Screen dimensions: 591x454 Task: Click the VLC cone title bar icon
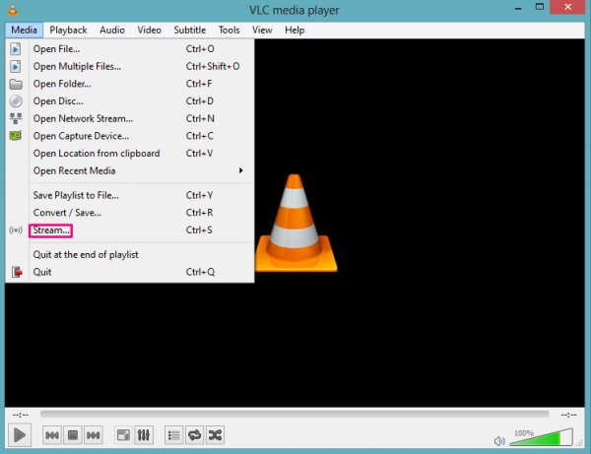13,10
